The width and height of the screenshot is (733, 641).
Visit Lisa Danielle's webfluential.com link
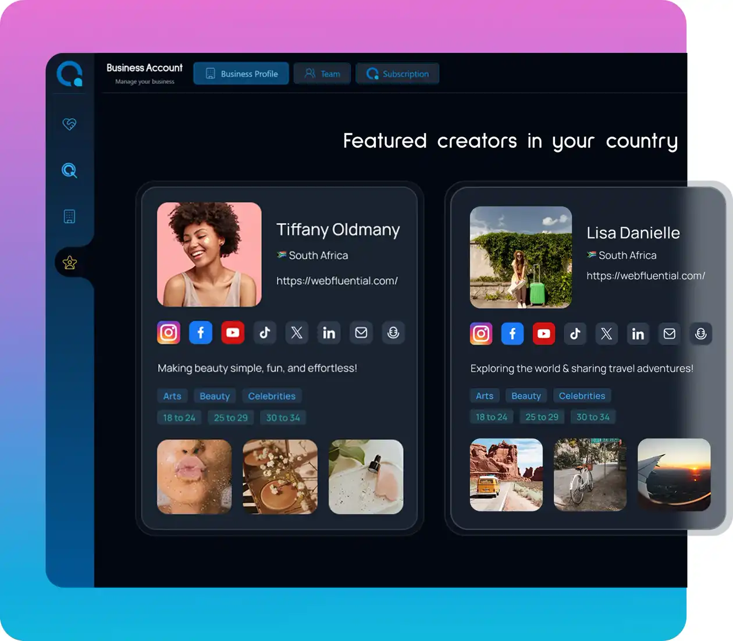click(645, 276)
